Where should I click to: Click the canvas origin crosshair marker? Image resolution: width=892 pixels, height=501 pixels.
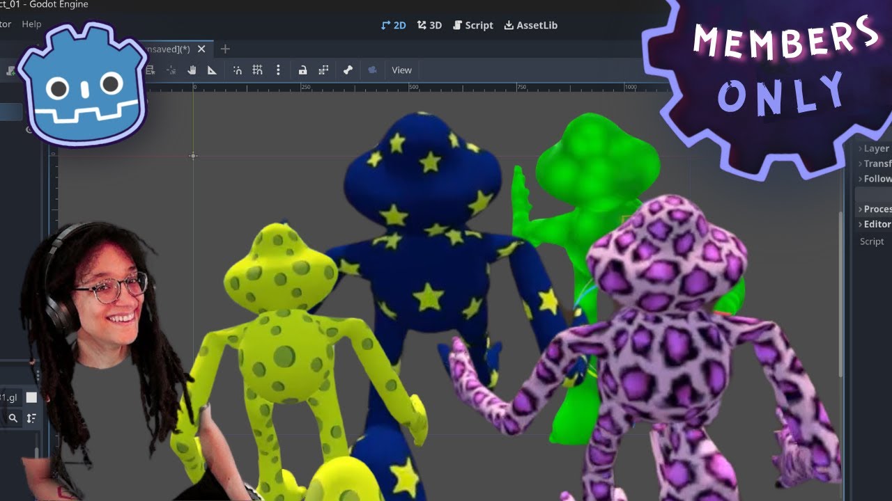193,156
